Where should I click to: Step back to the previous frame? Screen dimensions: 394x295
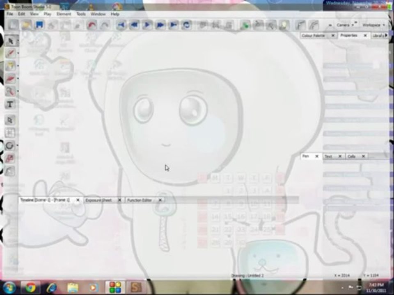(134, 25)
